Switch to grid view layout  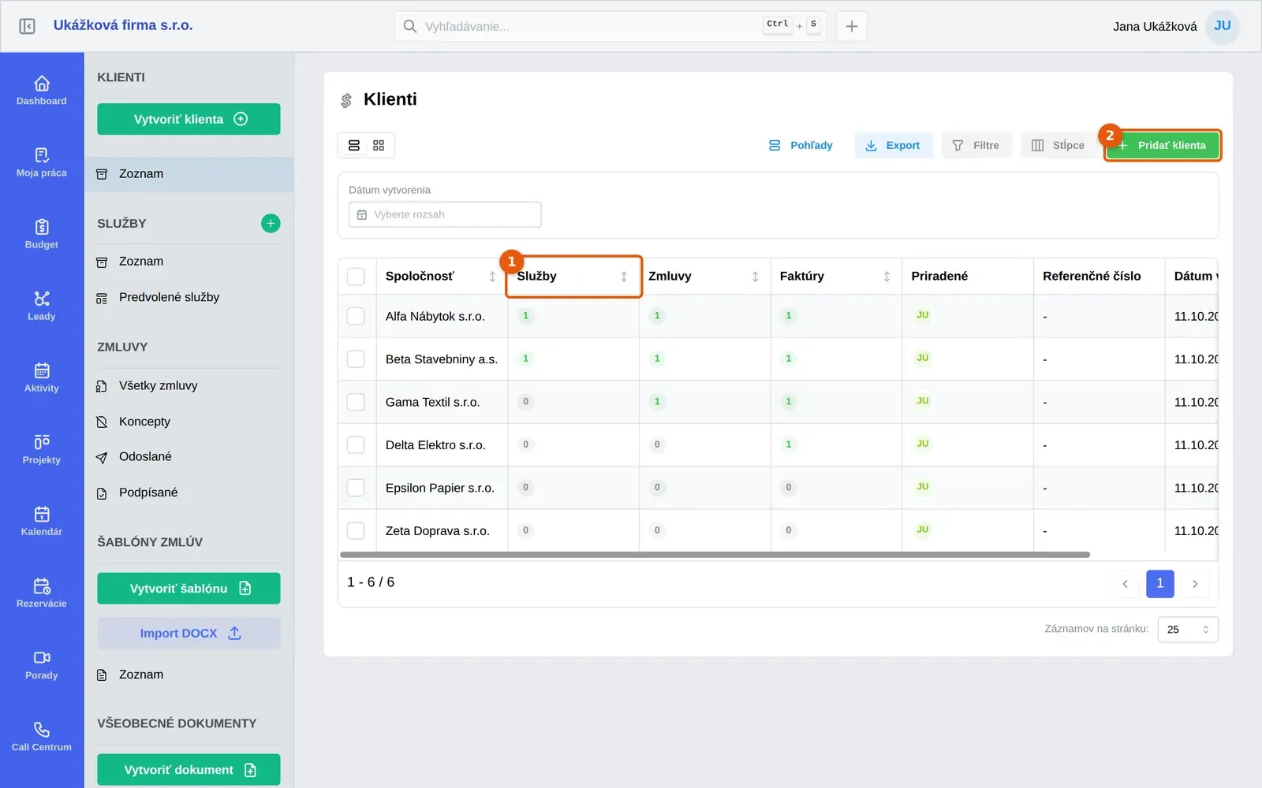pyautogui.click(x=379, y=146)
